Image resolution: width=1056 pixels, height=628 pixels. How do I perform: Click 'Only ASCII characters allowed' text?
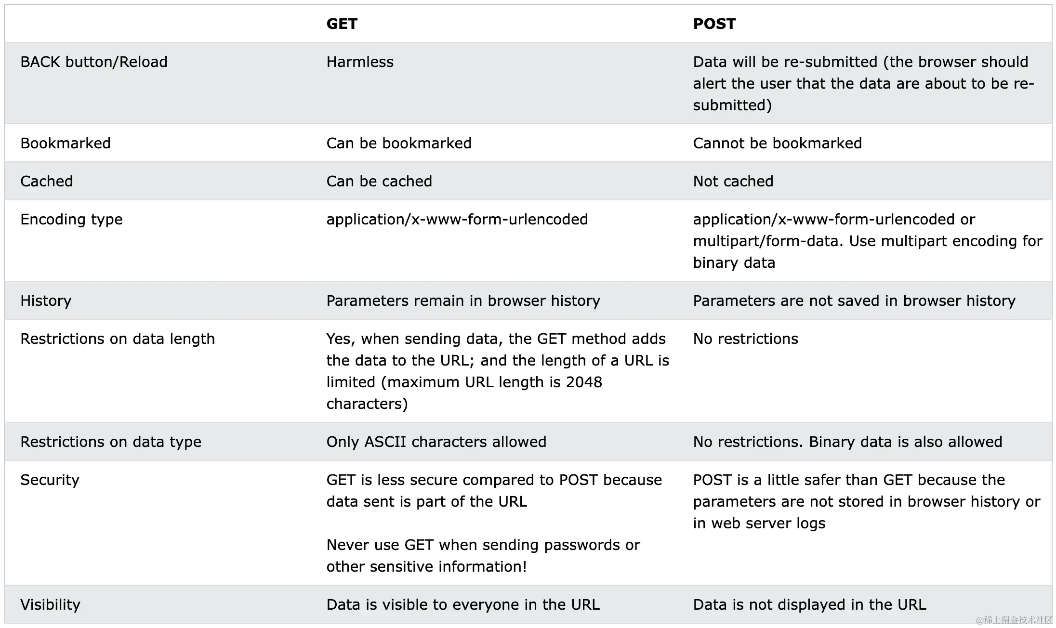click(436, 442)
